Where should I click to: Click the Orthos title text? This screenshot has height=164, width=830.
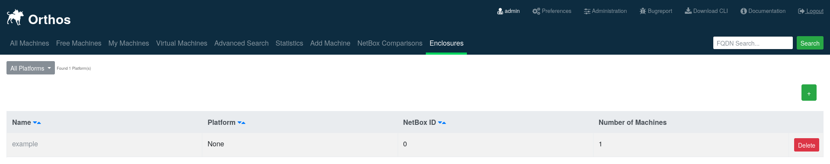[49, 20]
